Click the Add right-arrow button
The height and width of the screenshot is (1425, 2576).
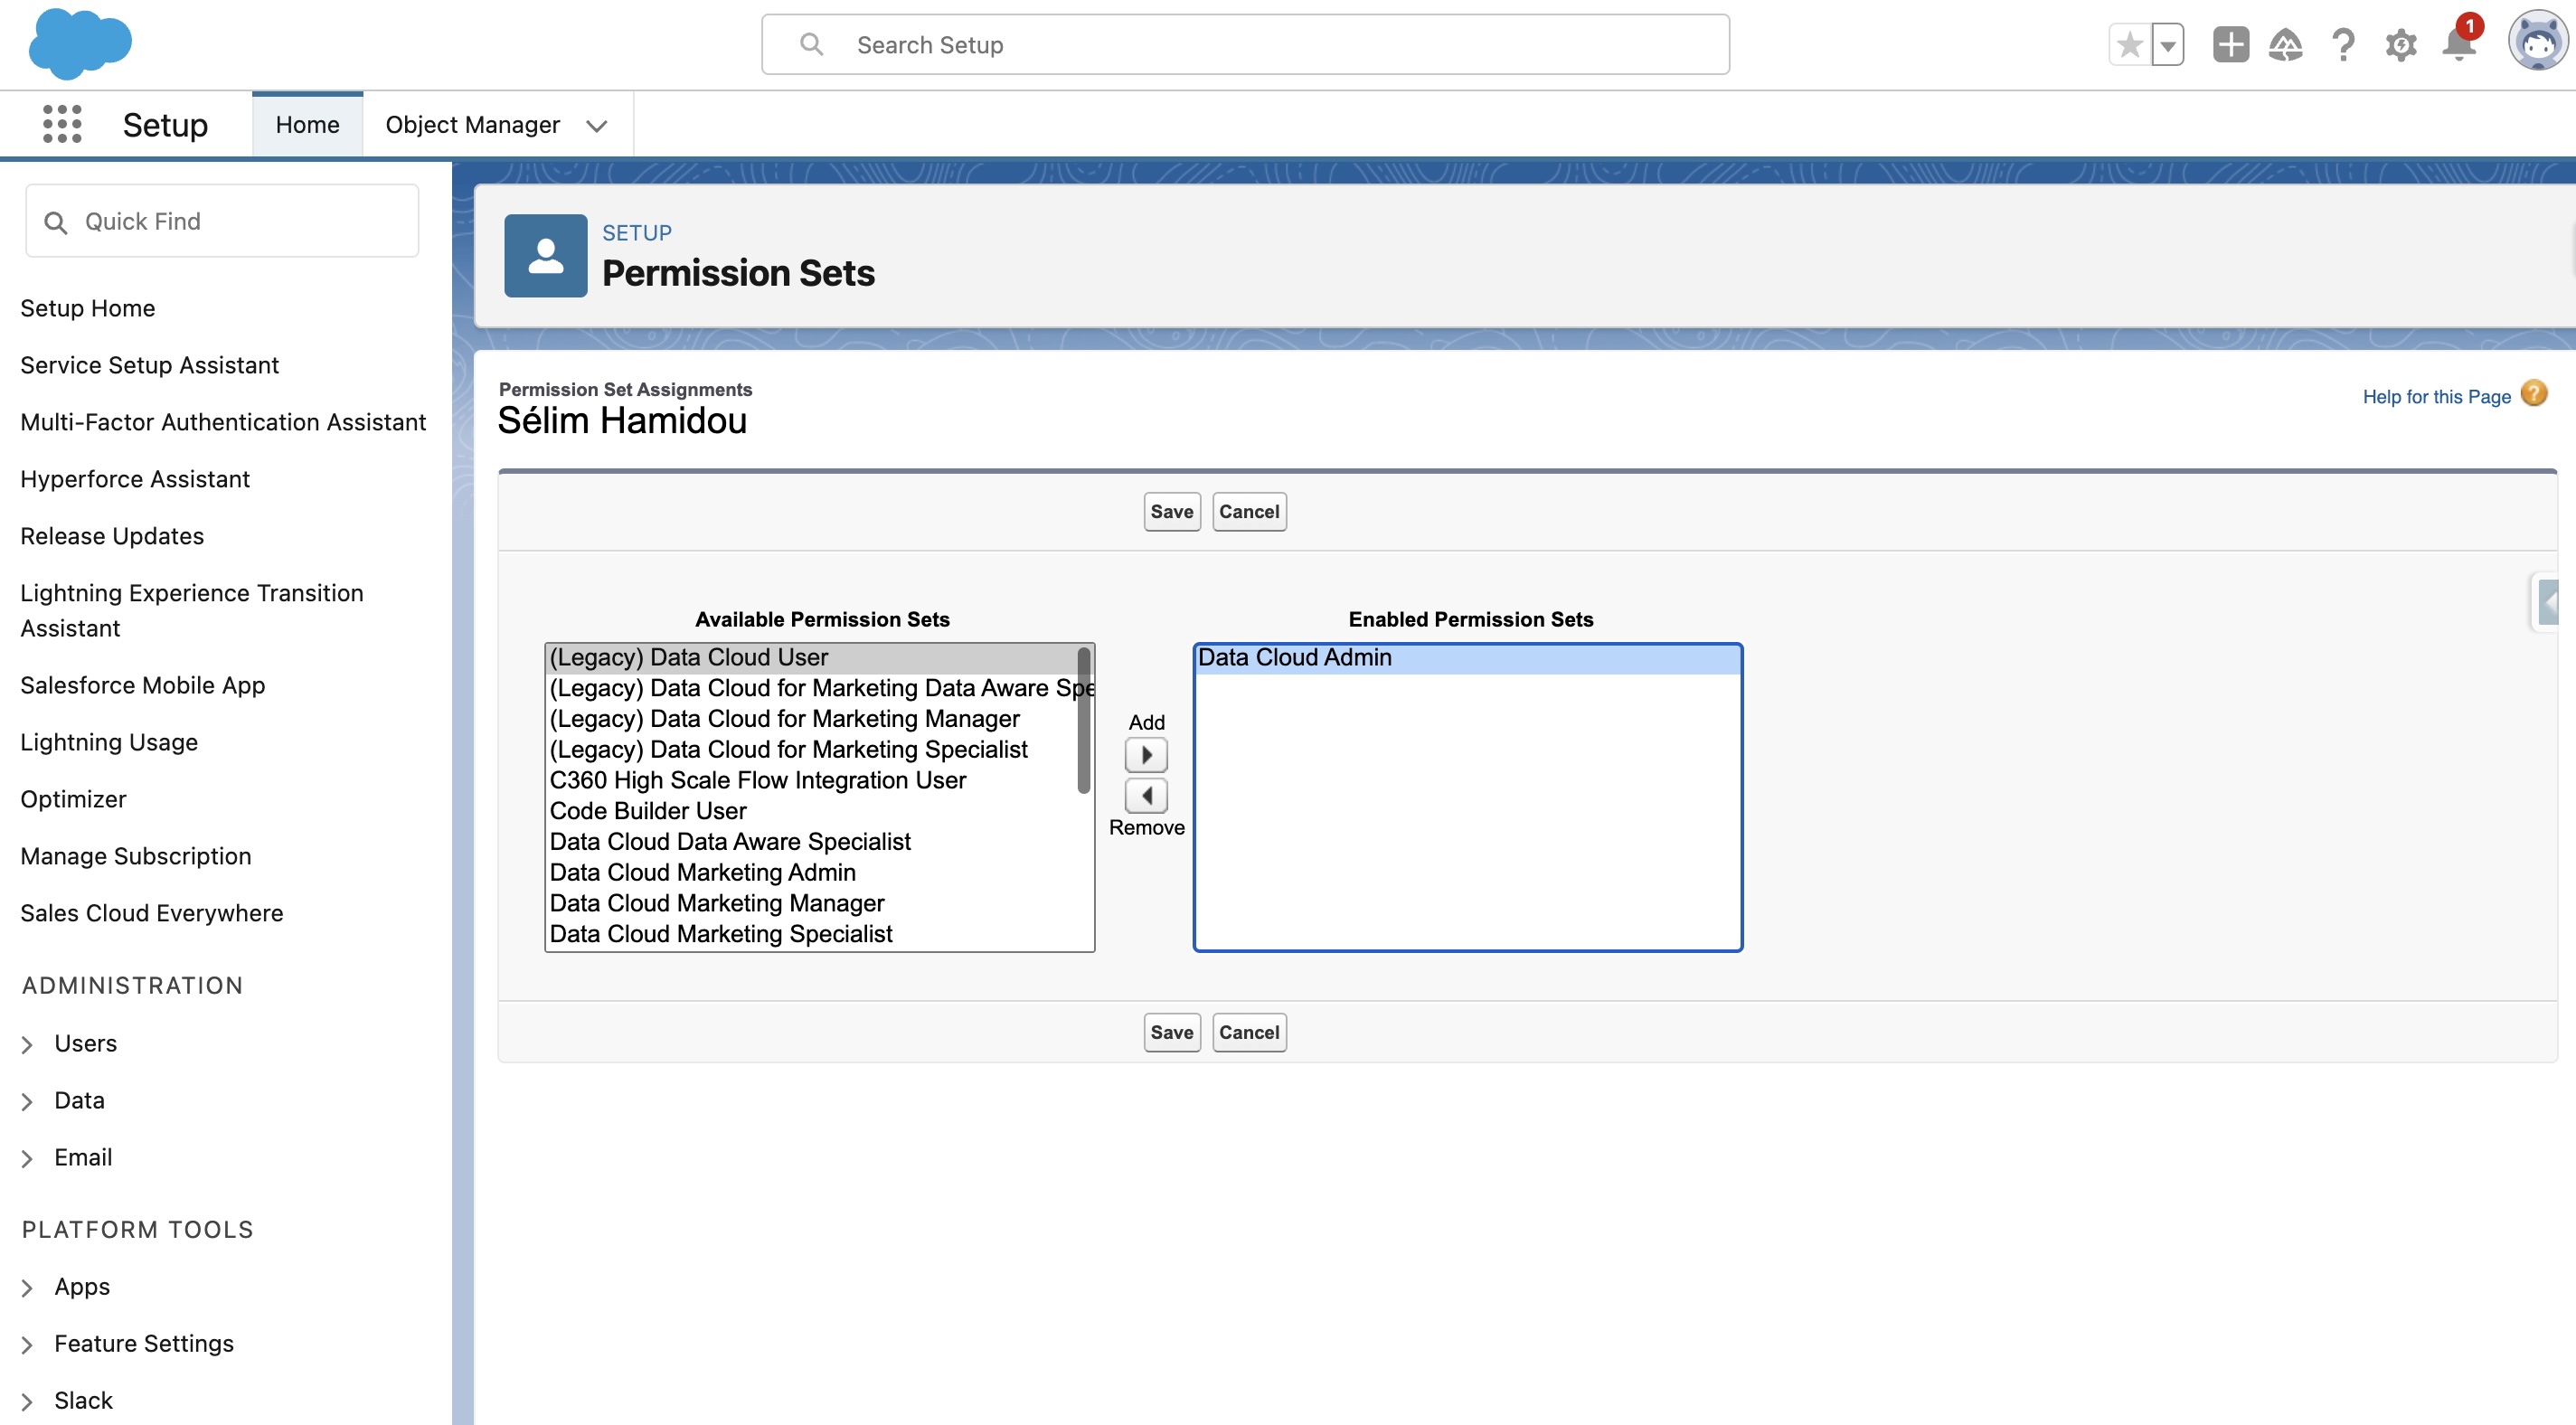[x=1146, y=755]
